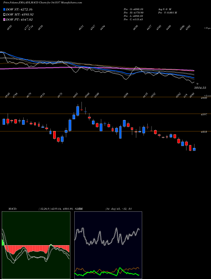The image size is (211, 279).
Task: Click the green bars in MACD histogram
Action: click(3, 243)
